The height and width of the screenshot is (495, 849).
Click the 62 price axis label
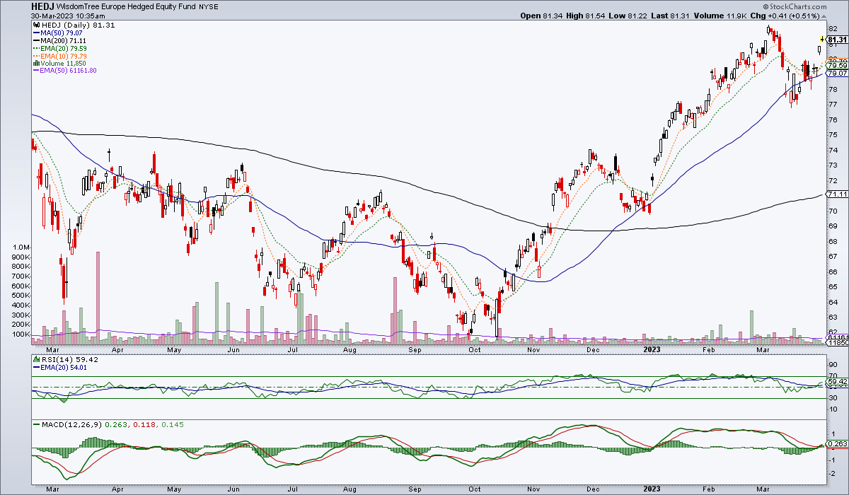click(x=833, y=332)
